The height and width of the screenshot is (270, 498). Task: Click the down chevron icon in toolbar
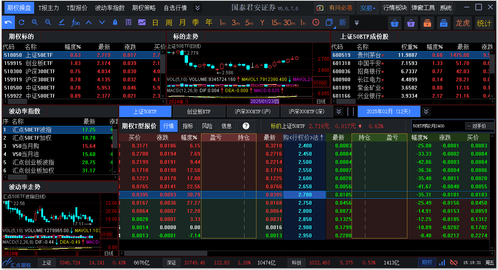pyautogui.click(x=102, y=23)
